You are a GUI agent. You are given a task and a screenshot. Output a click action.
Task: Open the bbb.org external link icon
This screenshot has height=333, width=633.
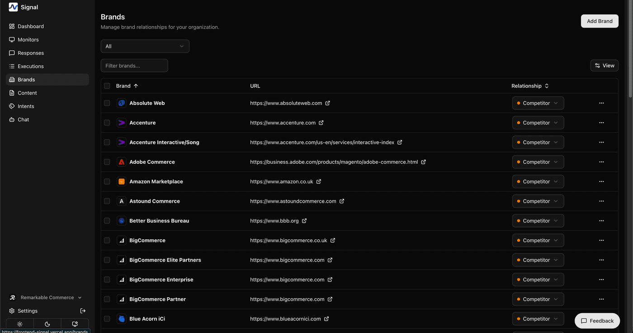click(x=304, y=221)
